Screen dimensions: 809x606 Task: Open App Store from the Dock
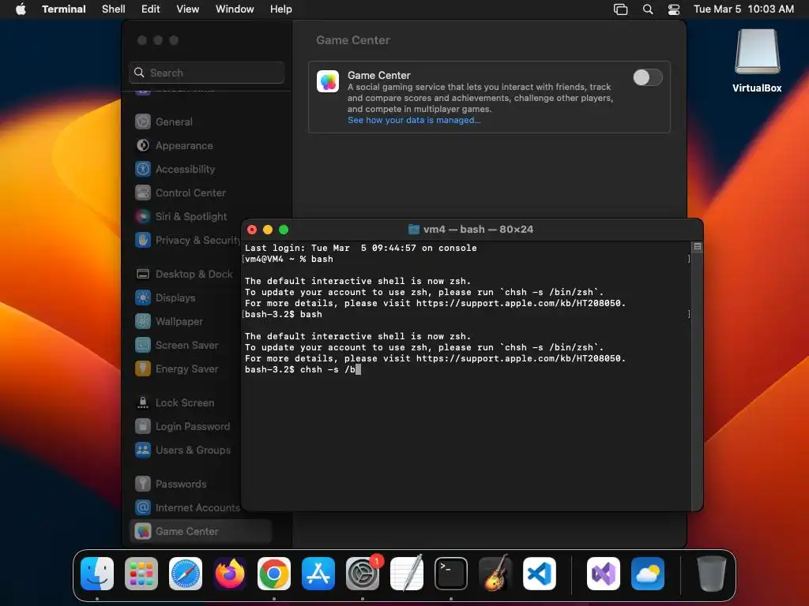[318, 574]
